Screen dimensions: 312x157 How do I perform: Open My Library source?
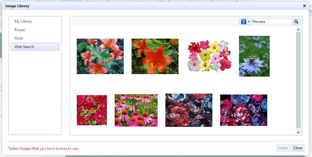coord(23,21)
